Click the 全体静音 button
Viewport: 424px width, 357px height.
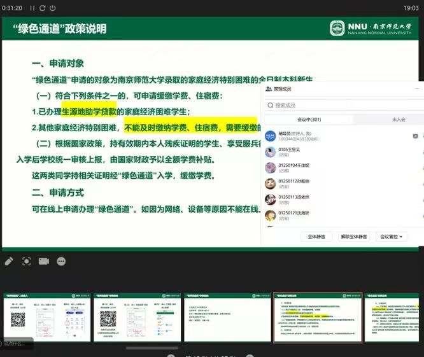pos(316,237)
